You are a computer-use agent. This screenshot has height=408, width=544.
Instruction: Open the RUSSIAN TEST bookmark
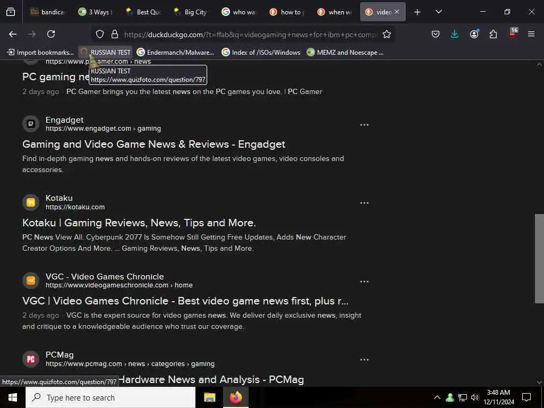(x=106, y=53)
